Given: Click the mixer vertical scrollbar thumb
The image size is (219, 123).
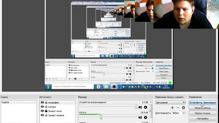Looking at the screenshot, I should tap(151, 111).
